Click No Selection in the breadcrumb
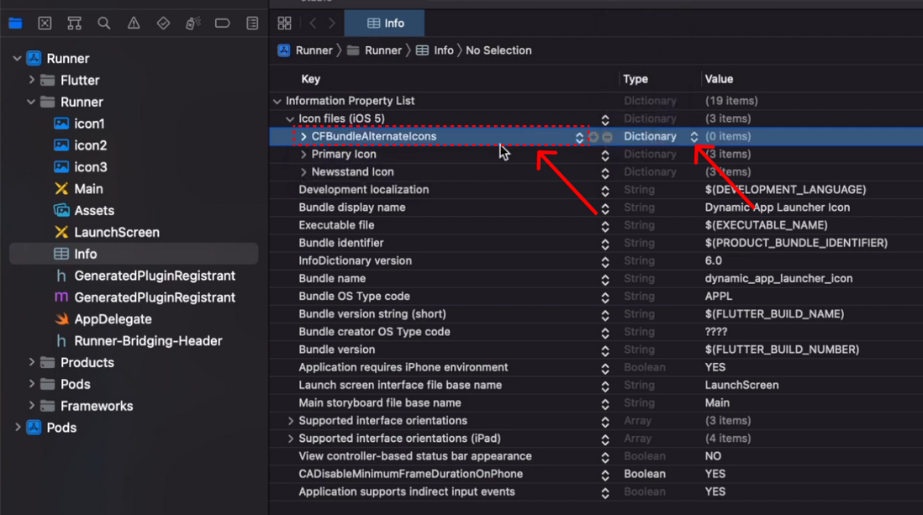923x515 pixels. (498, 50)
